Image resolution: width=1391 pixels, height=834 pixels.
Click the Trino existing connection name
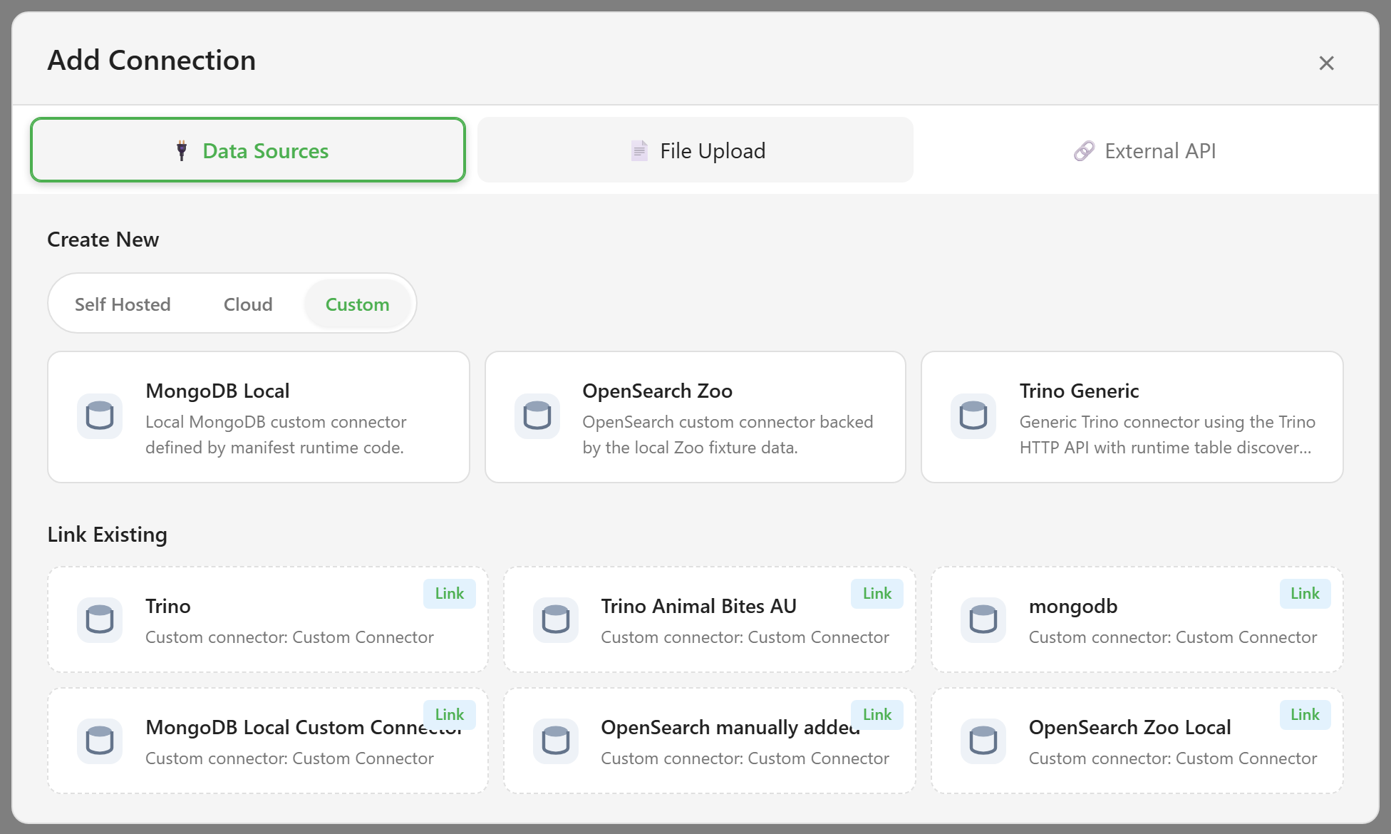tap(168, 606)
